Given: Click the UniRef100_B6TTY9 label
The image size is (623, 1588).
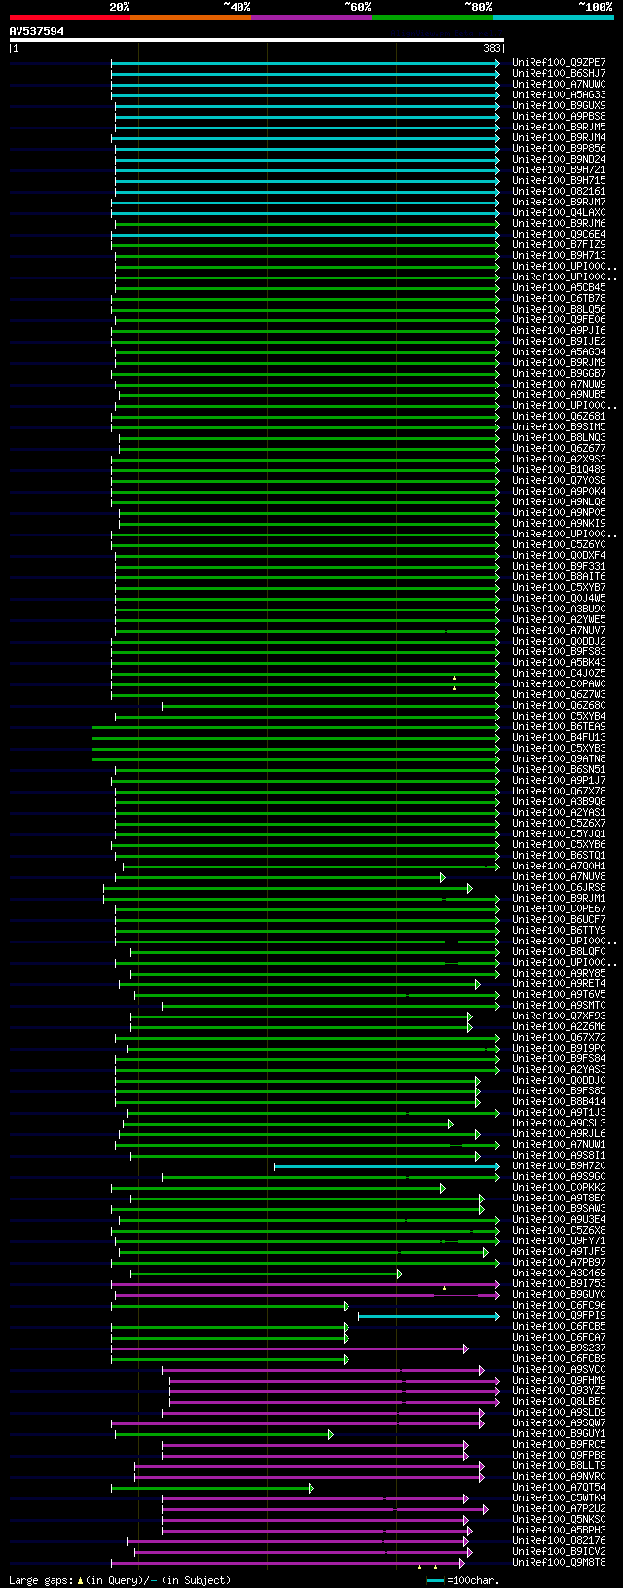Looking at the screenshot, I should [559, 930].
